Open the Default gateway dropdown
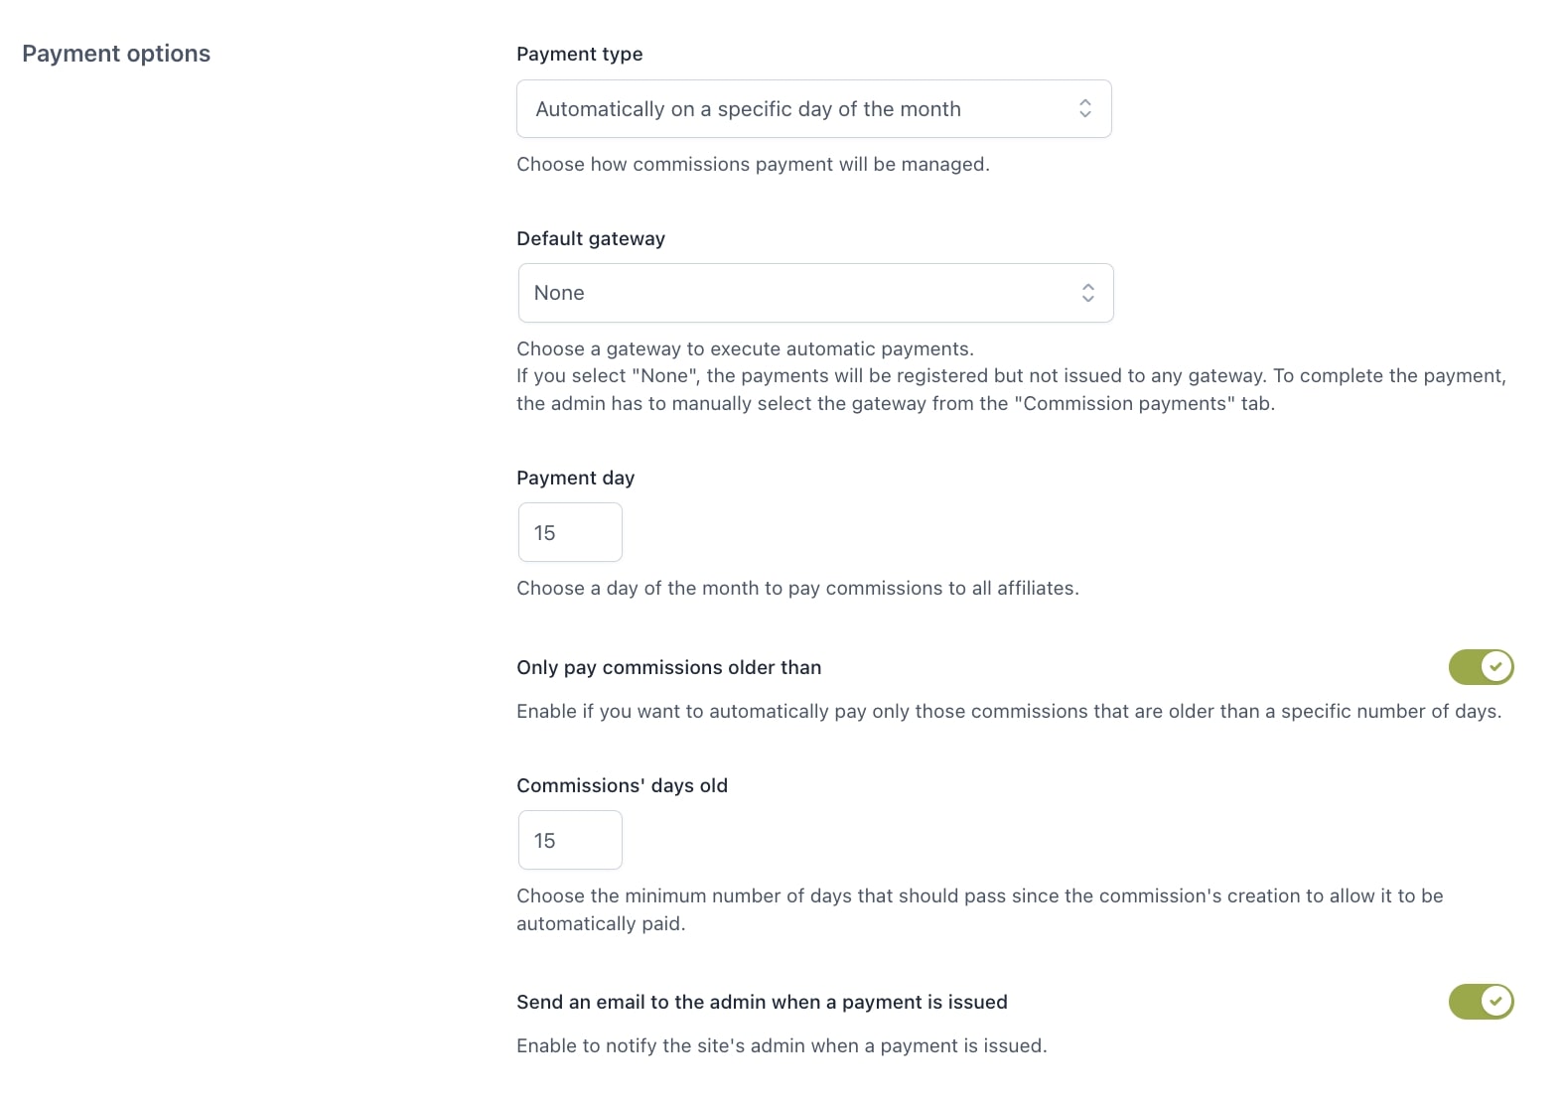Image resolution: width=1565 pixels, height=1098 pixels. pos(815,293)
